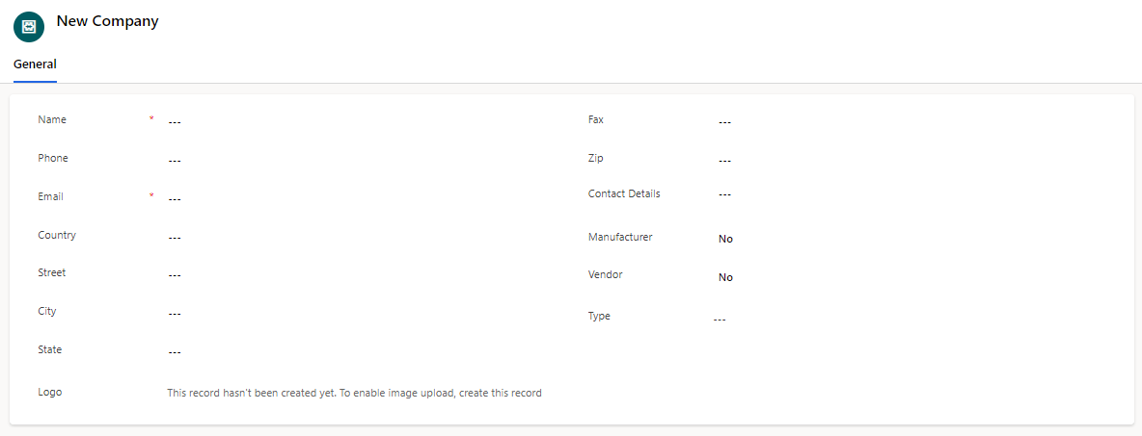This screenshot has height=436, width=1142.
Task: Click the company entity icon in header
Action: pyautogui.click(x=29, y=27)
